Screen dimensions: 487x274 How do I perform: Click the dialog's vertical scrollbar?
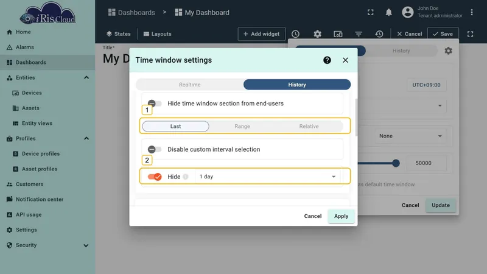coord(356,117)
